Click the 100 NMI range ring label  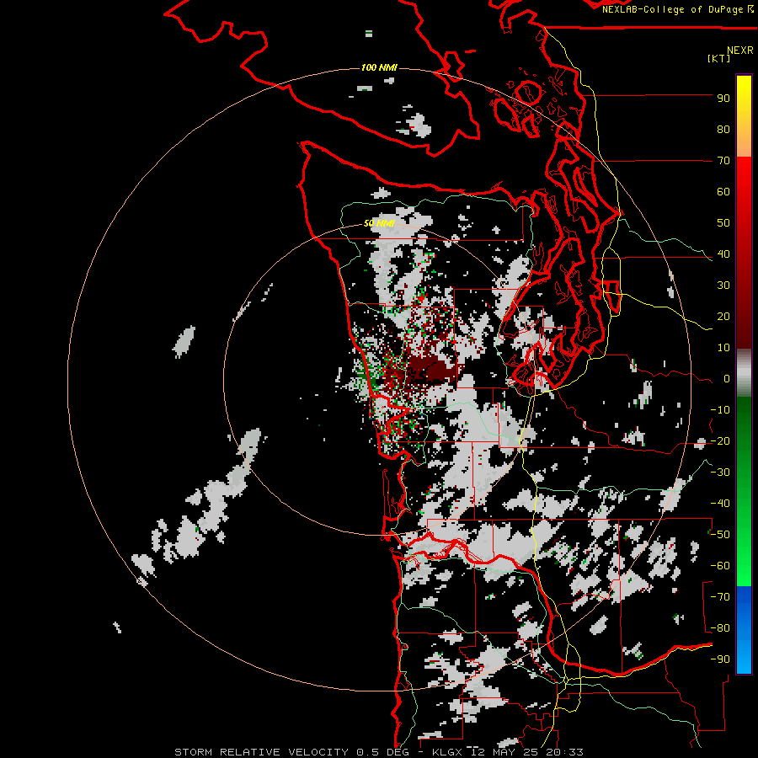pos(379,67)
